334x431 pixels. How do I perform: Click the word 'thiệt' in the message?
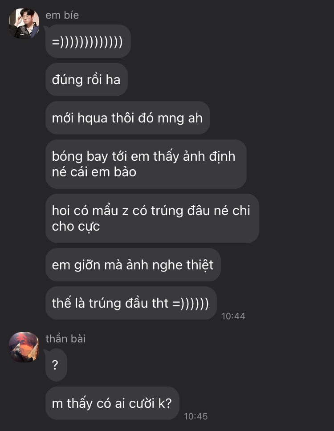pyautogui.click(x=200, y=265)
